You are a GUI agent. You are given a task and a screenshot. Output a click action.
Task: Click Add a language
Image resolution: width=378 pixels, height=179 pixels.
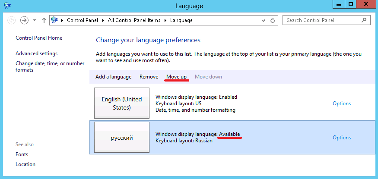113,77
